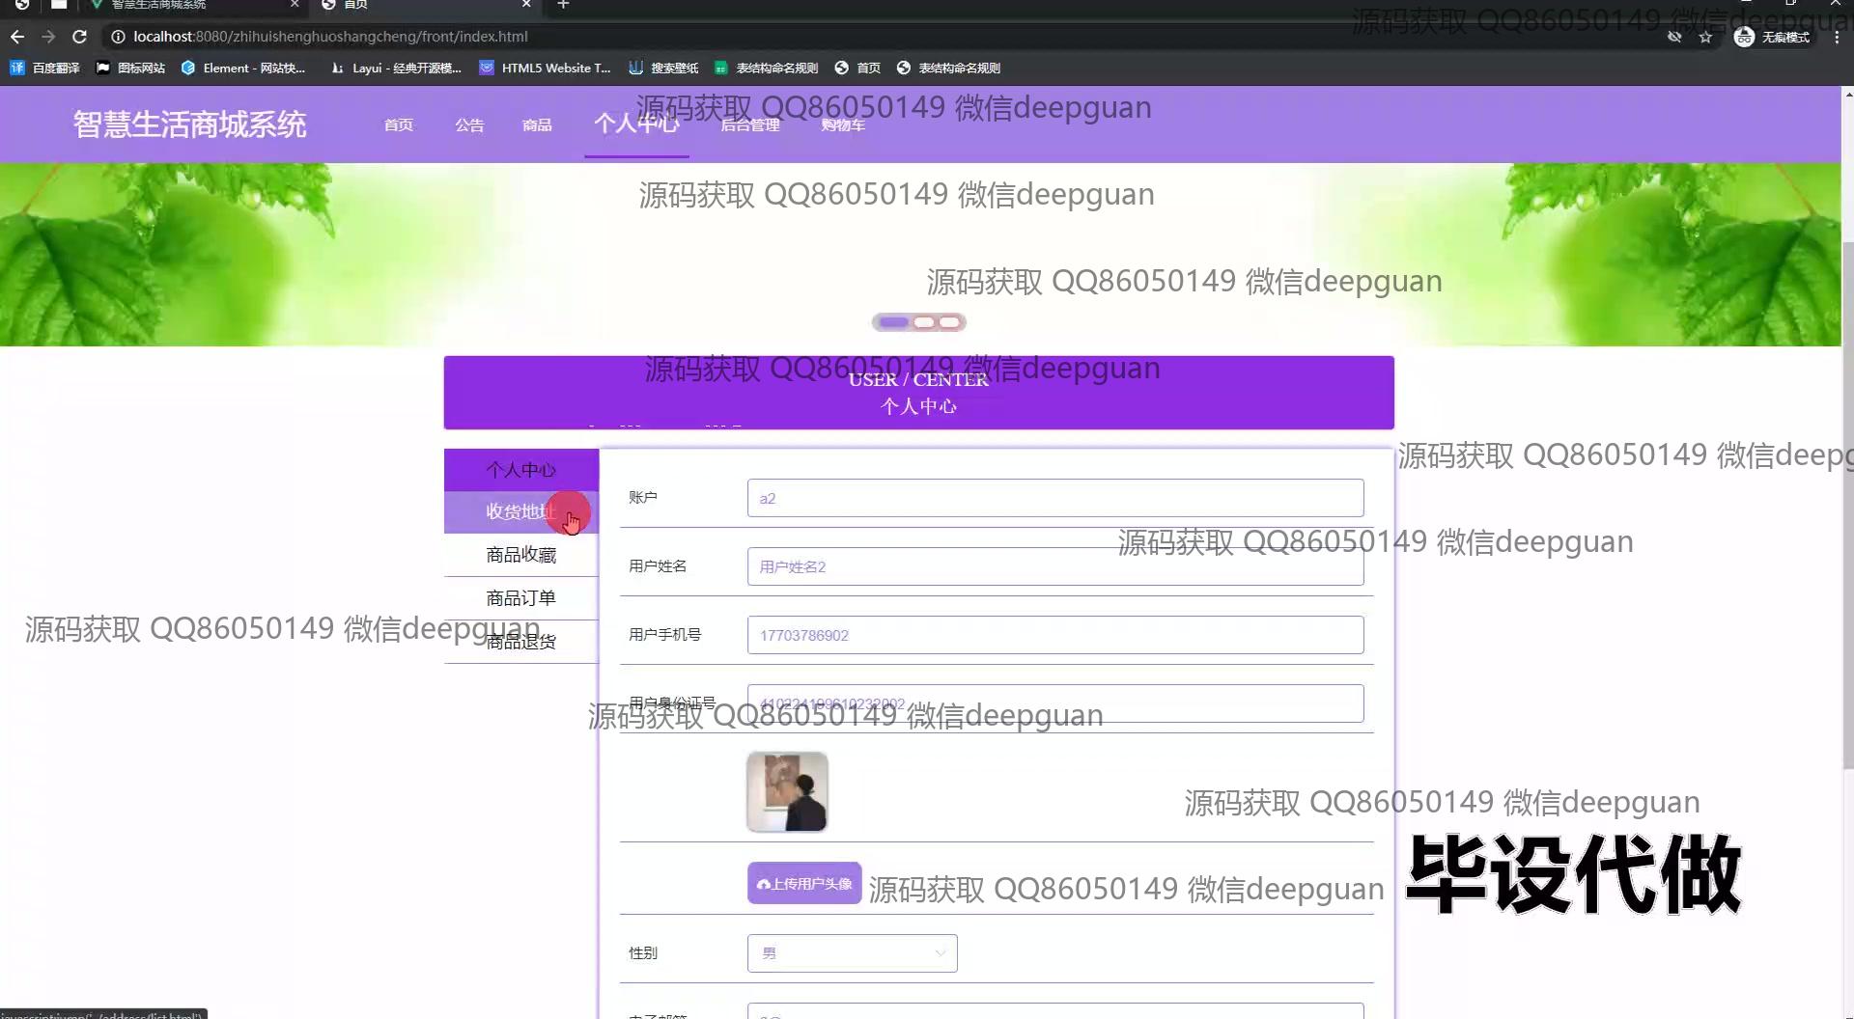Open the HTML5 Website bookmark

coord(546,68)
